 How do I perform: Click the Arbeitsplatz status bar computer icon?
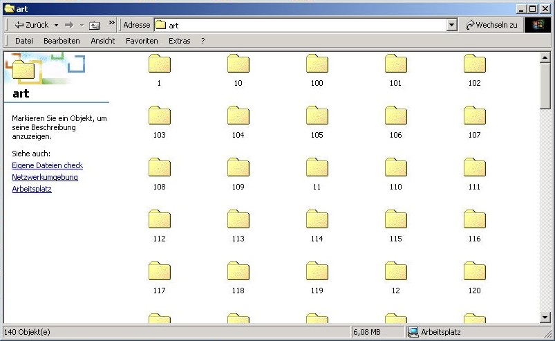click(413, 332)
